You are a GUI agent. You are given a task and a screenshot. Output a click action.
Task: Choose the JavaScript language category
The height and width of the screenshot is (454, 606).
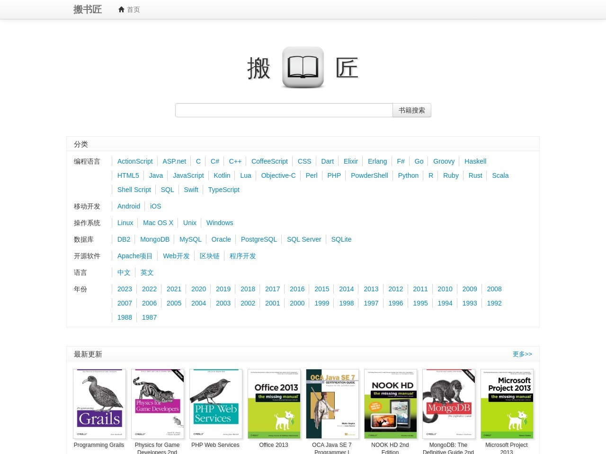(188, 175)
